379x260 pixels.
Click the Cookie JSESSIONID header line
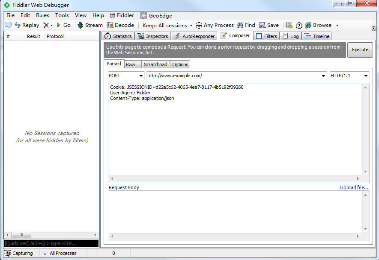coord(177,87)
